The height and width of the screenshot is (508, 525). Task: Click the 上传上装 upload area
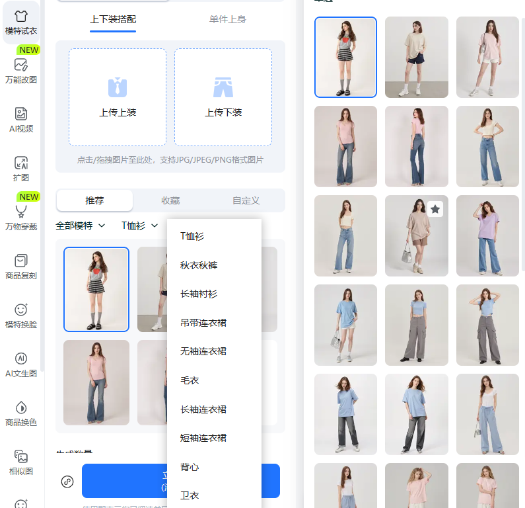[118, 97]
